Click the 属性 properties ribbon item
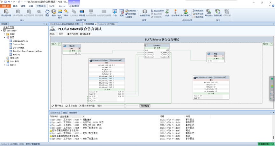The width and height of the screenshot is (275, 146). (130, 17)
